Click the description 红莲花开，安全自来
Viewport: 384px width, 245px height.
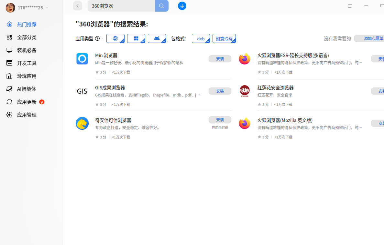click(275, 95)
